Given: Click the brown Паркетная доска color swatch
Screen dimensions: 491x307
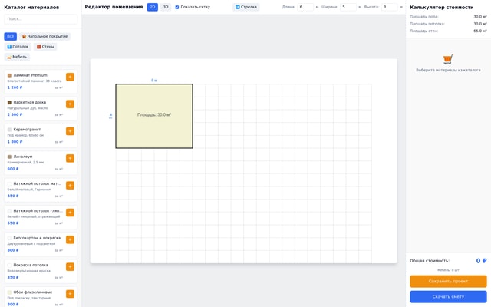Looking at the screenshot, I should click(9, 102).
